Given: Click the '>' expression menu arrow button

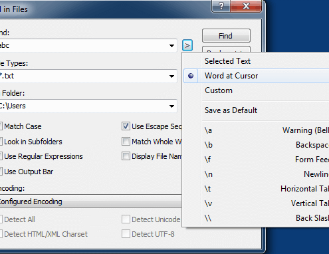Looking at the screenshot, I should pyautogui.click(x=187, y=45).
